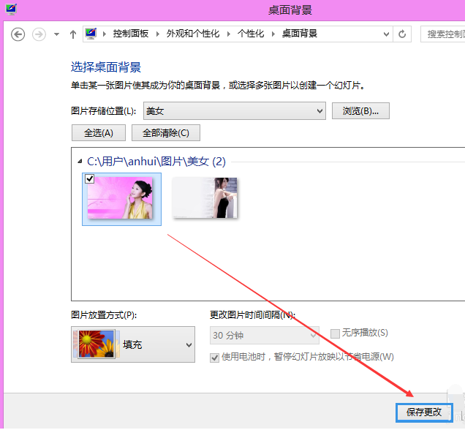Click the refresh button in address bar
This screenshot has height=430, width=465.
pos(401,34)
